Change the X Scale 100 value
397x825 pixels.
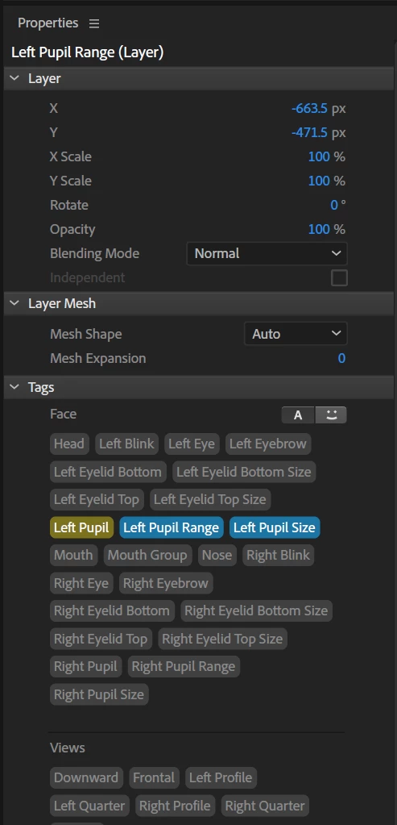coord(319,156)
